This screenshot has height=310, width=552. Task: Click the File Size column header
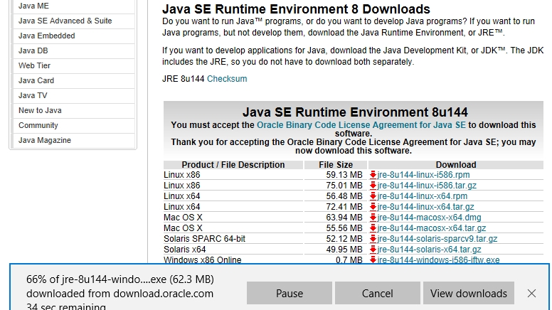tap(336, 165)
